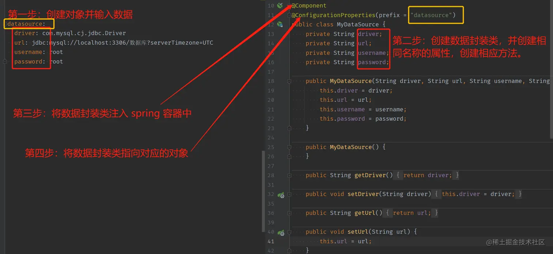Click the YAML "driver" key

pyautogui.click(x=25, y=33)
